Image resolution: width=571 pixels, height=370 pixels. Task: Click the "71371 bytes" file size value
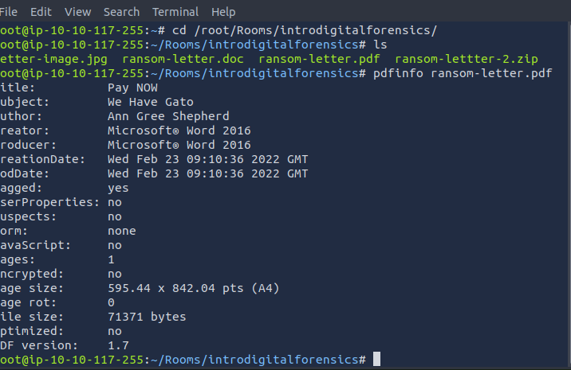click(147, 317)
